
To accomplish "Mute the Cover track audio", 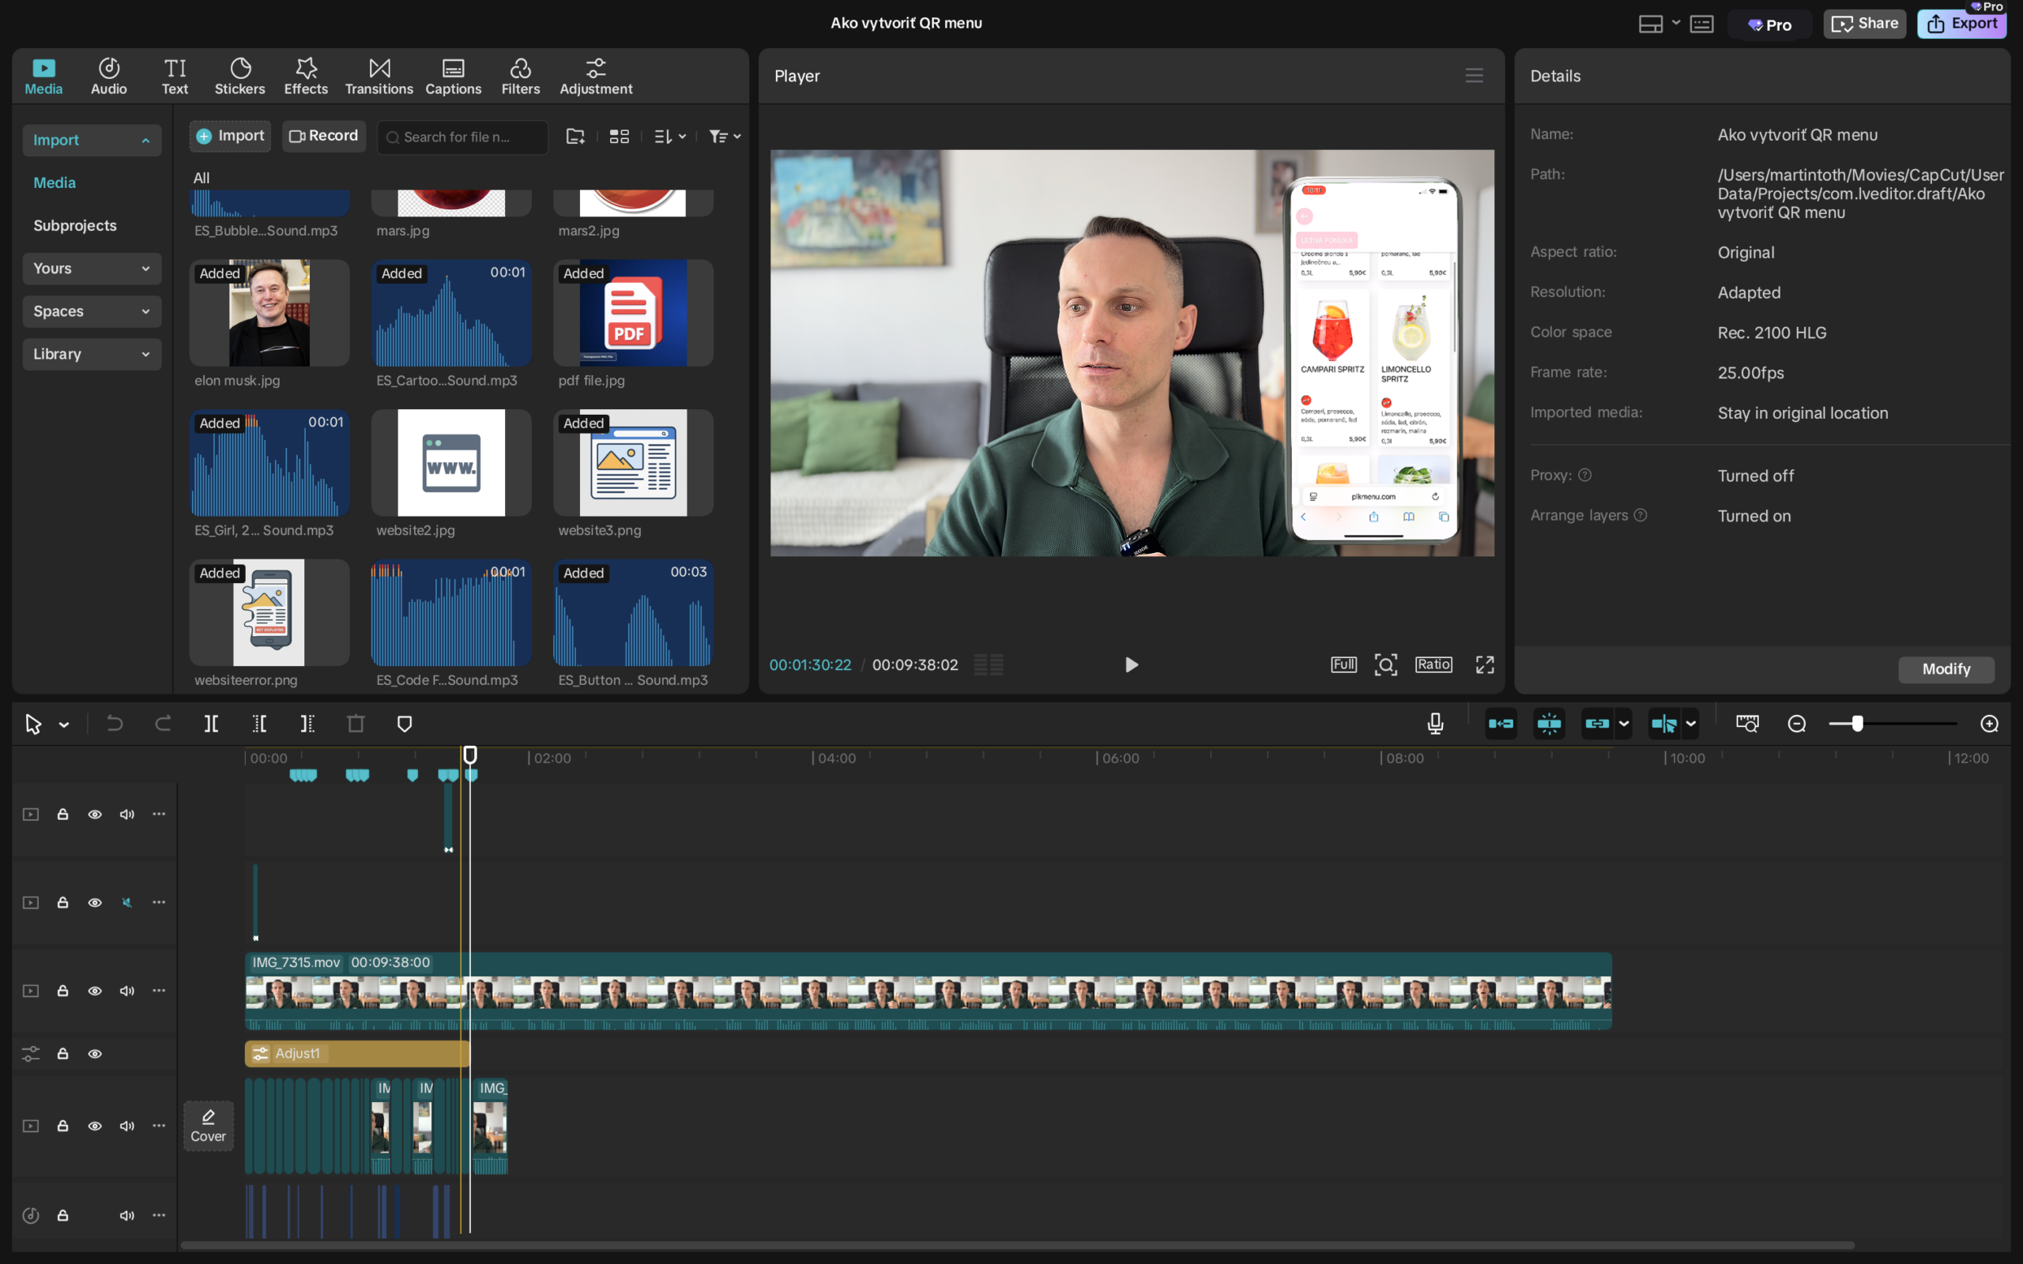I will coord(127,1126).
